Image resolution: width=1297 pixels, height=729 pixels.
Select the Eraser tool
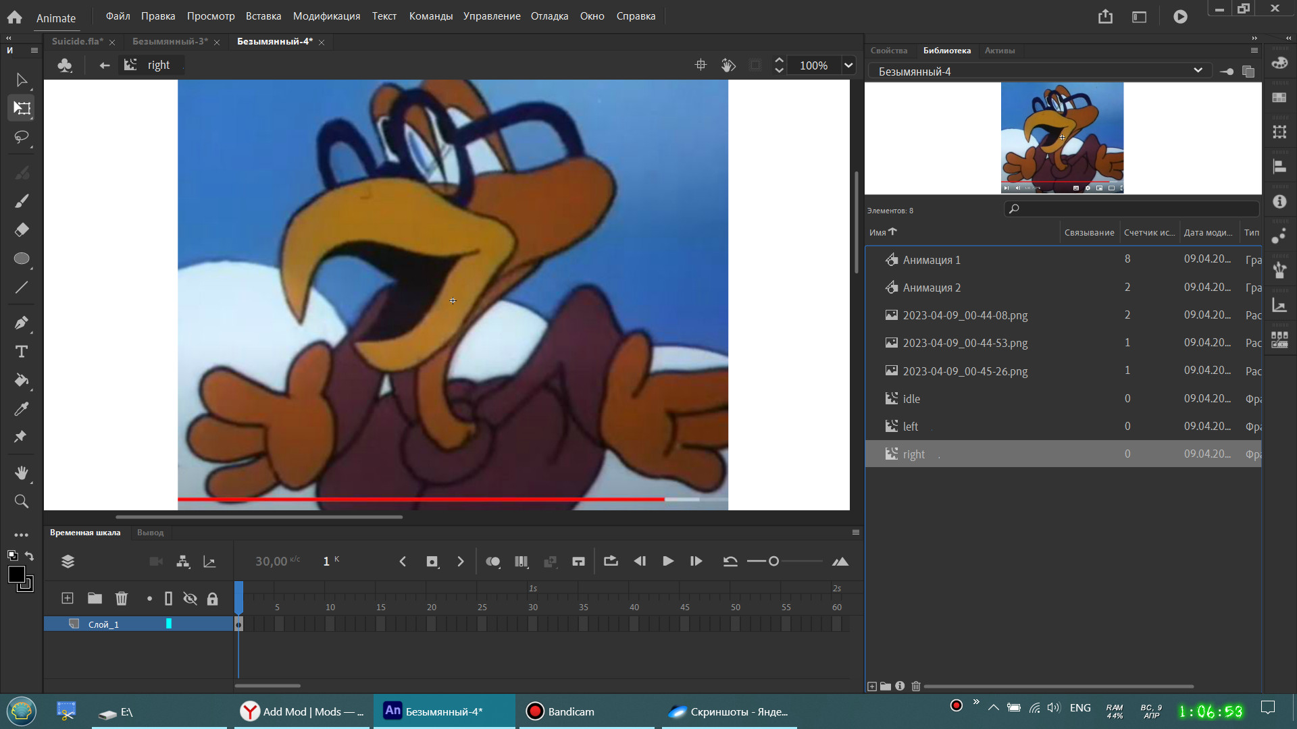tap(22, 230)
